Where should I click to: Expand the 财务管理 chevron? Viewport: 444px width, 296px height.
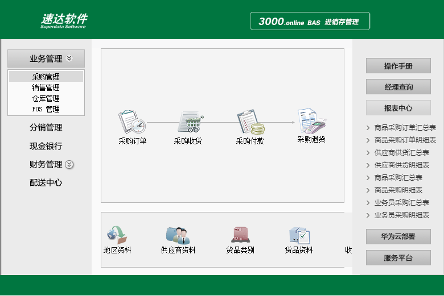(69, 165)
